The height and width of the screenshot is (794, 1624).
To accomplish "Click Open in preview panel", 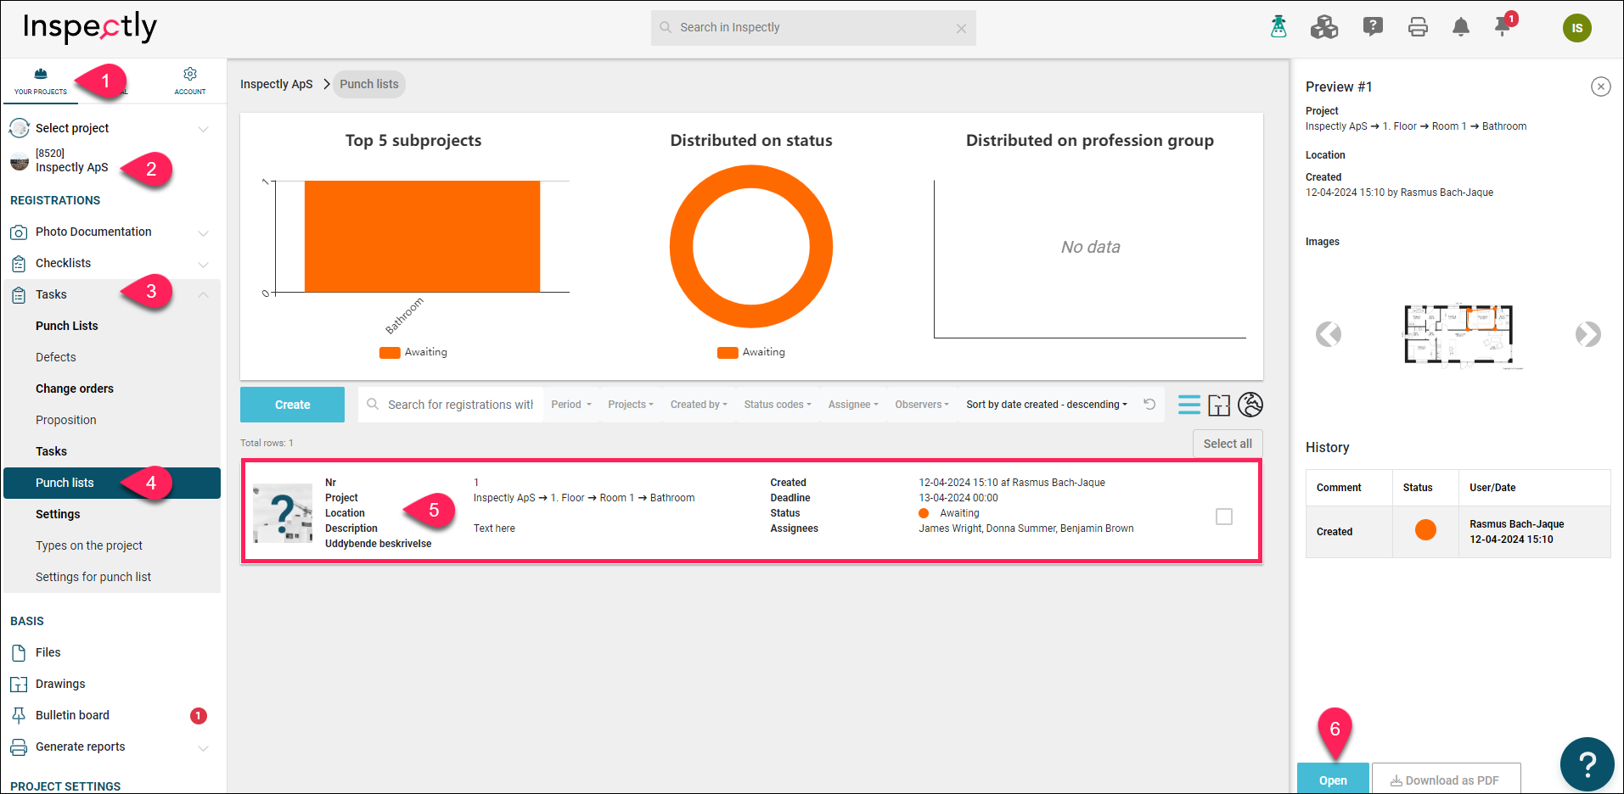I will pyautogui.click(x=1333, y=779).
